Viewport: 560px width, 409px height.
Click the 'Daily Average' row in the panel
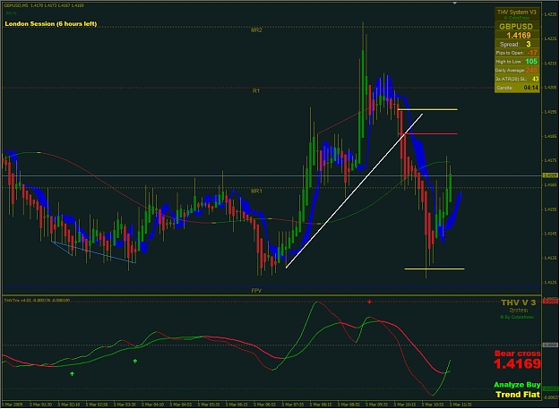point(517,70)
